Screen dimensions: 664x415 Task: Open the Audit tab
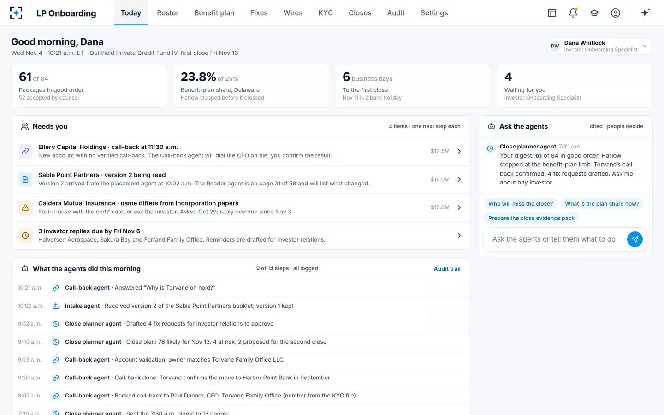pyautogui.click(x=396, y=13)
